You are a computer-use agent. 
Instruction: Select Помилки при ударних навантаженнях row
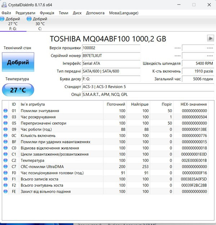click(105, 142)
